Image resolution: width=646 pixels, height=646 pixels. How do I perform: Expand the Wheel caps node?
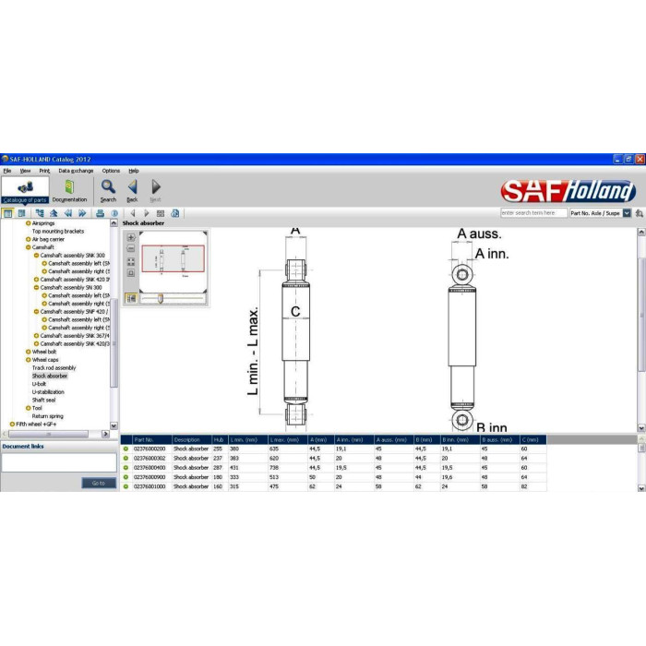[x=28, y=360]
